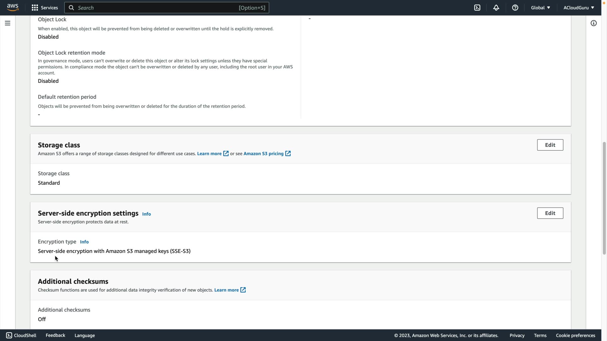Image resolution: width=607 pixels, height=341 pixels.
Task: Open CloudShell from the footer bar
Action: pyautogui.click(x=21, y=335)
